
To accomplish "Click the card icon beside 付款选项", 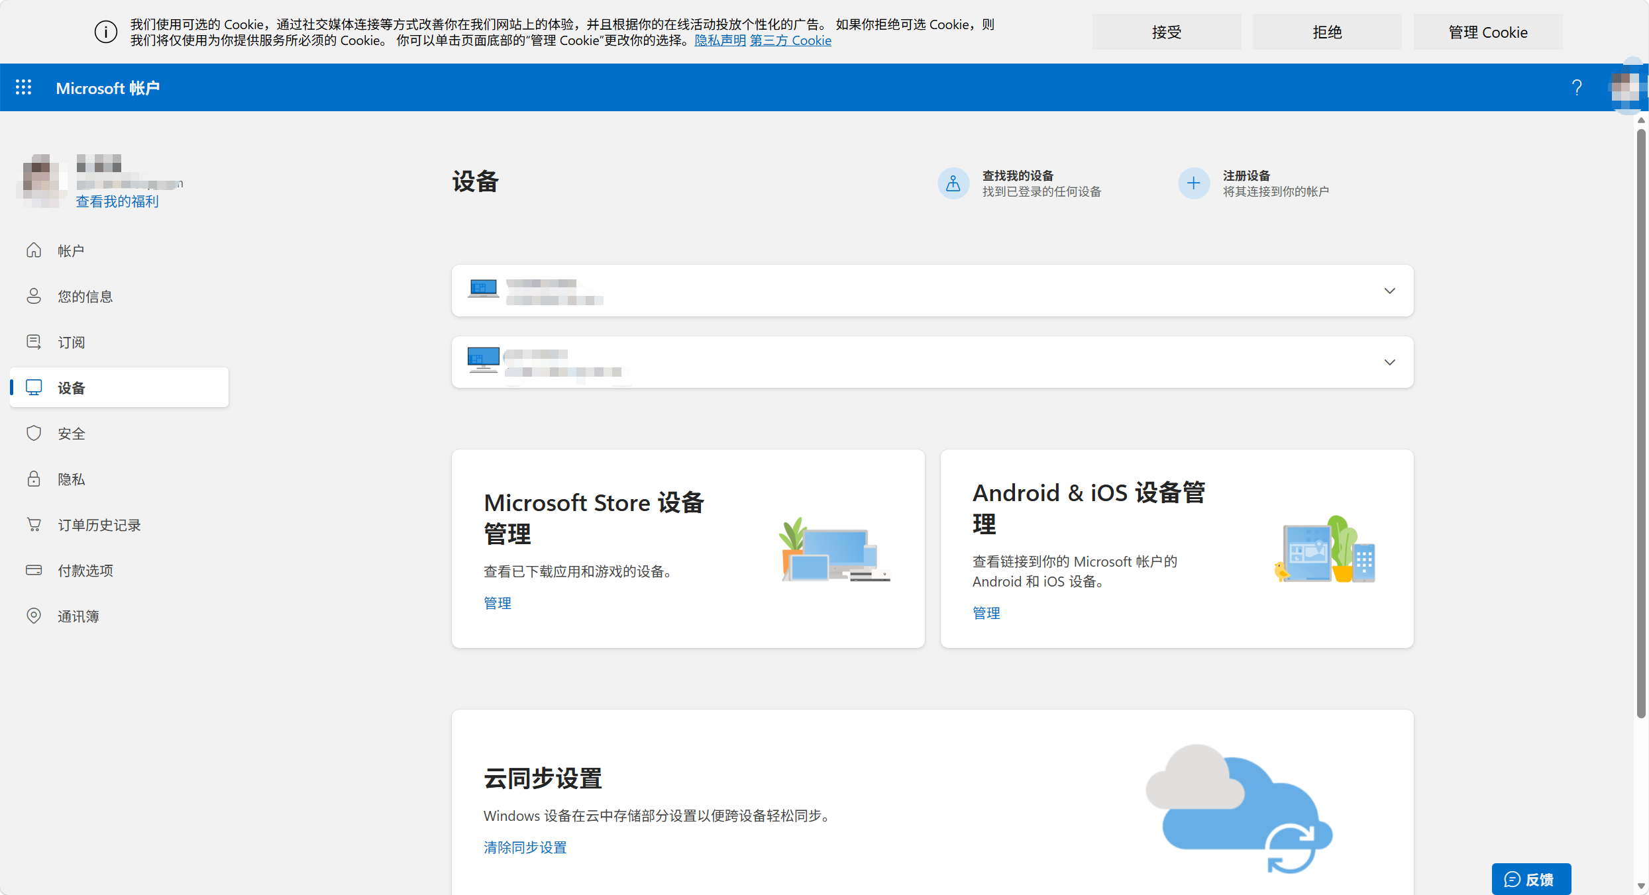I will coord(34,570).
